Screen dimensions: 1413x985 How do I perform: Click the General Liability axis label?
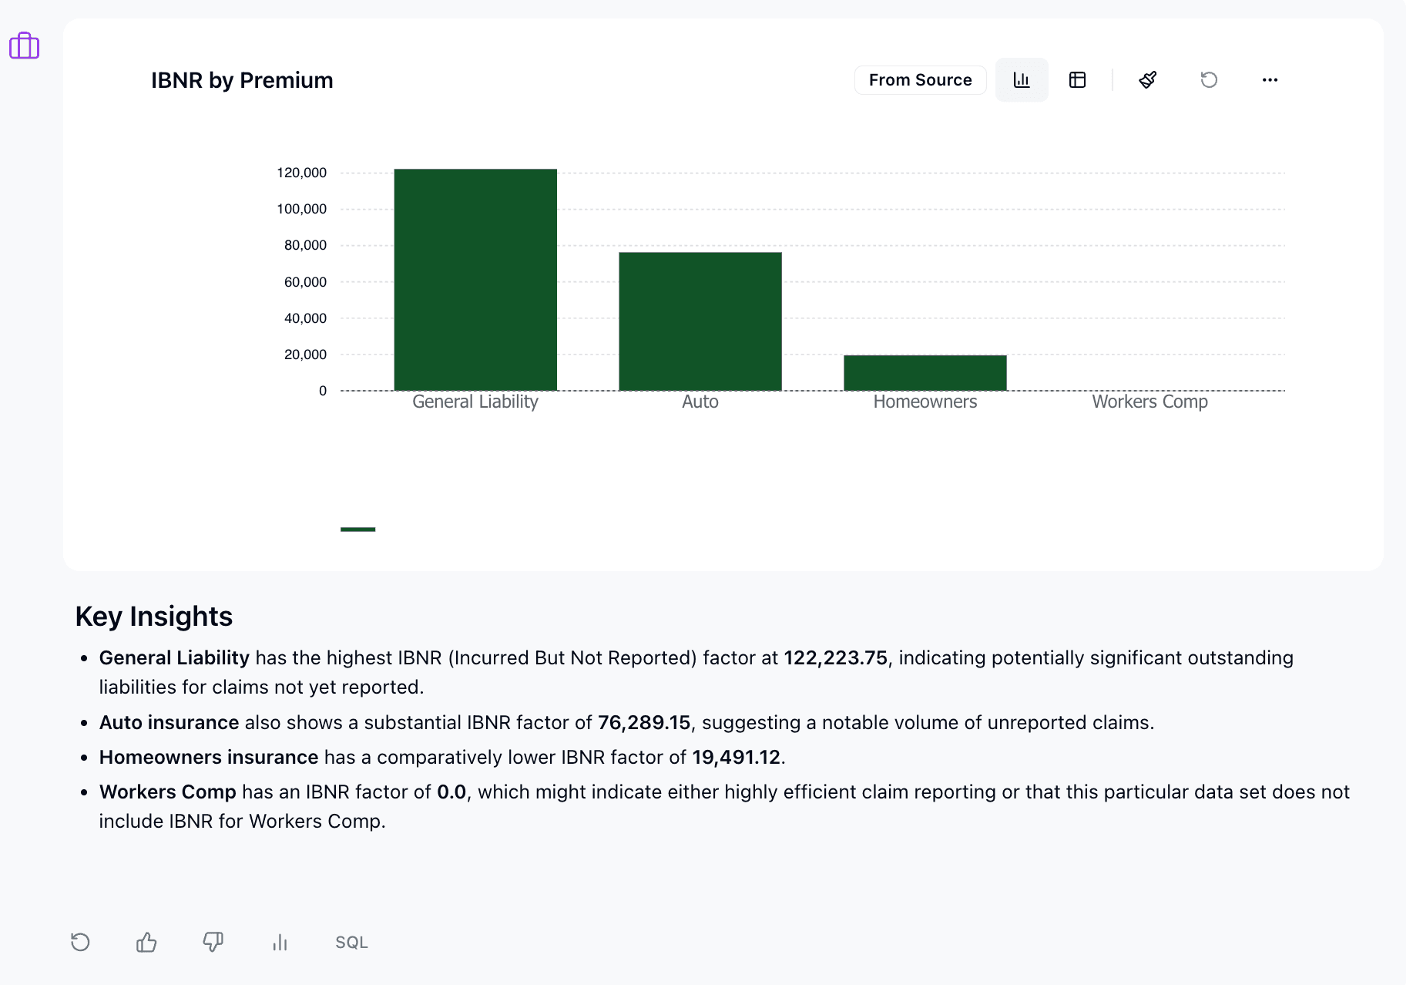pos(475,402)
